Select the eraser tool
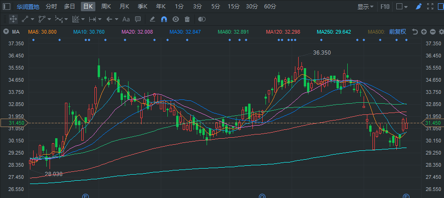Viewport: 444px width, 198px height. pos(152,19)
